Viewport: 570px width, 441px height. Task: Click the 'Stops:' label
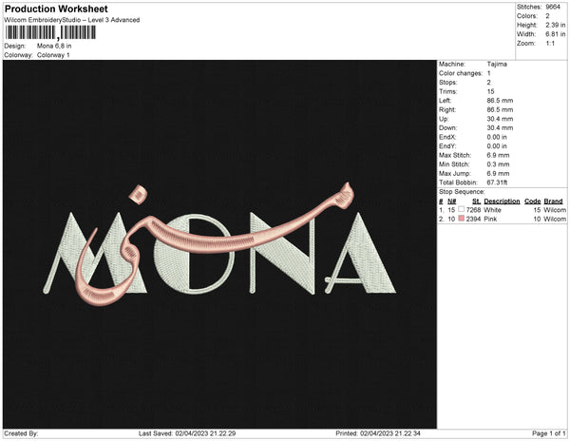(x=447, y=82)
